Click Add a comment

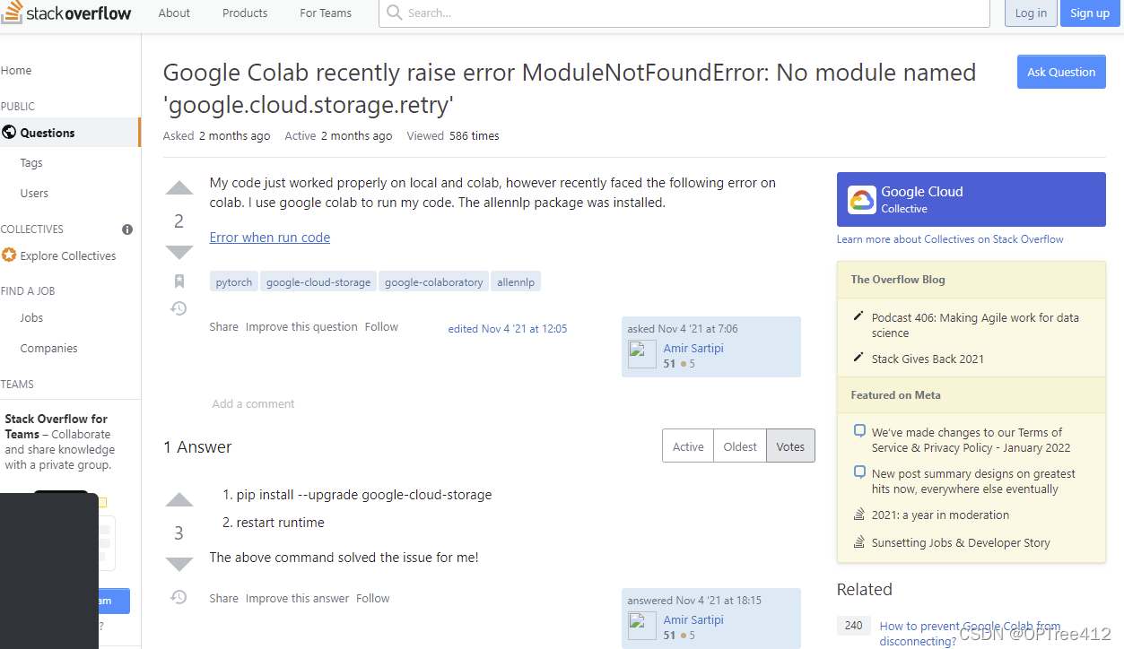pos(253,403)
